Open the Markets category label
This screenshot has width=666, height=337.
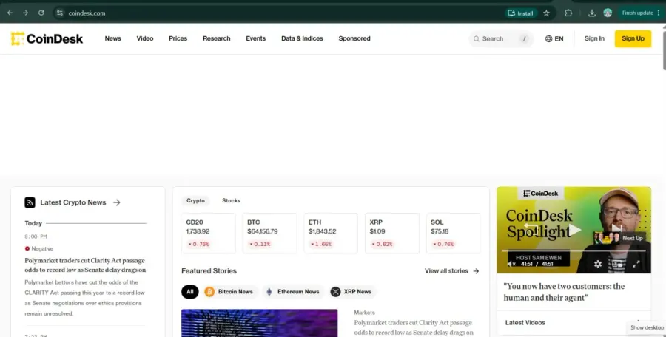(364, 313)
